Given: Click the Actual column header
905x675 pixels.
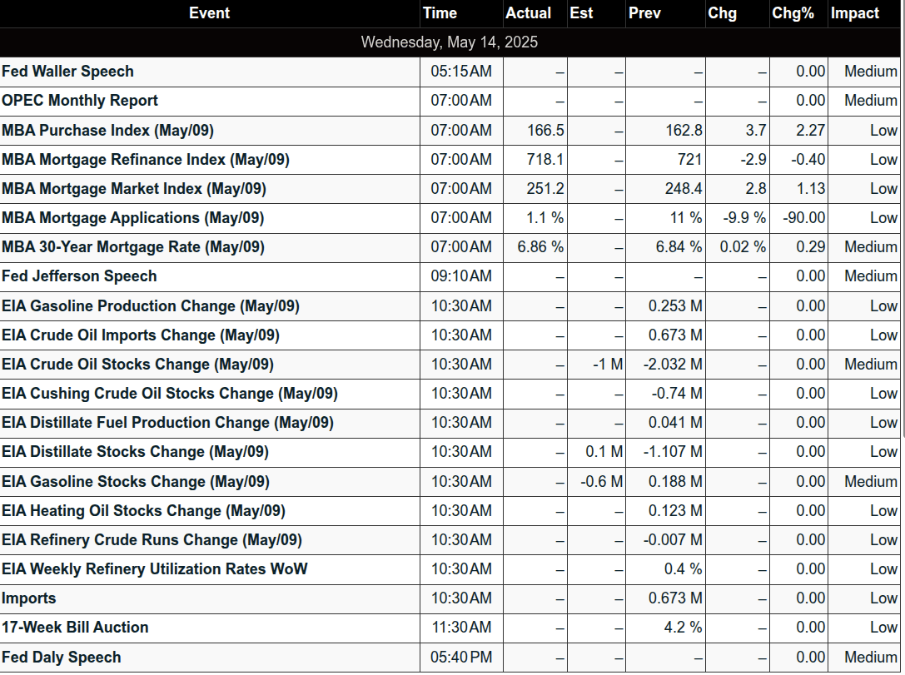Looking at the screenshot, I should pos(528,13).
